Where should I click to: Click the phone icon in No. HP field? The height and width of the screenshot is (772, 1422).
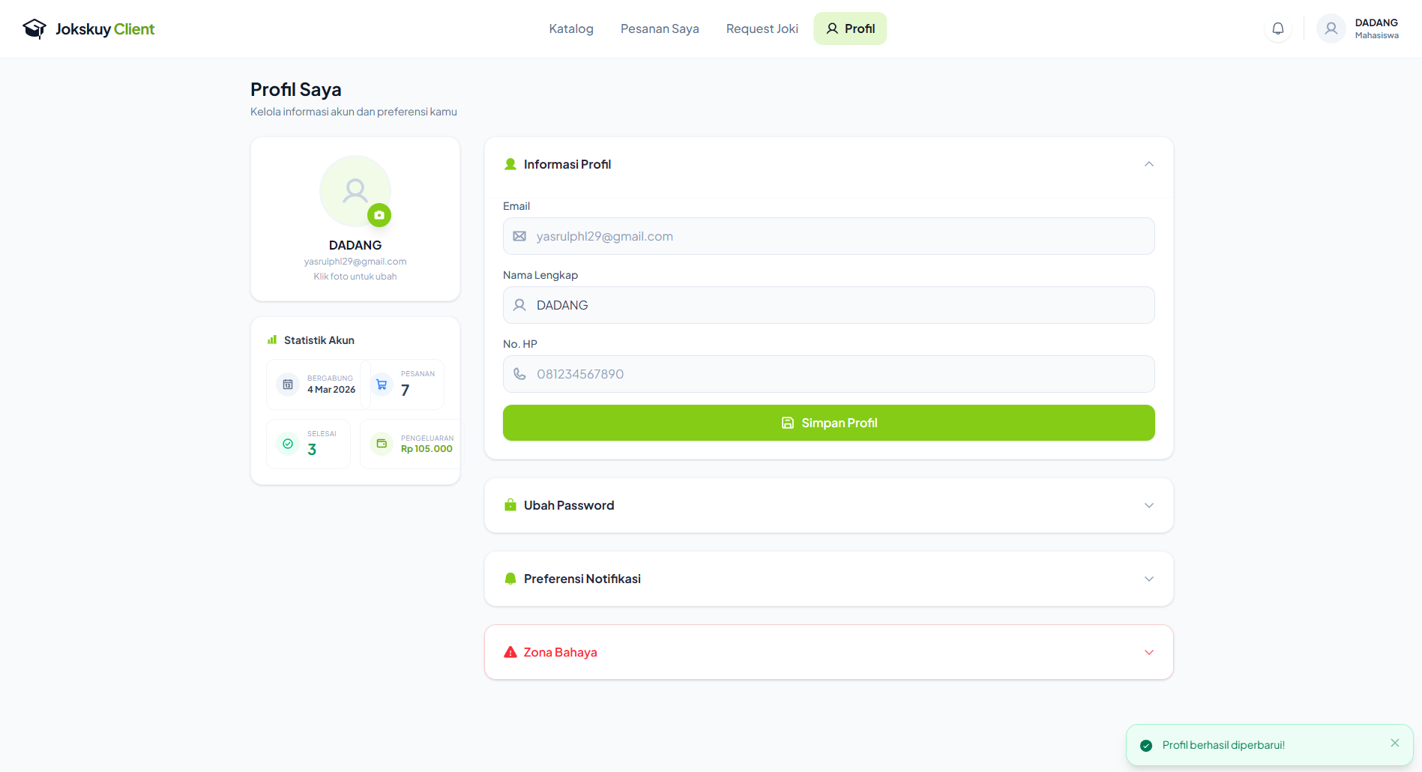click(519, 374)
